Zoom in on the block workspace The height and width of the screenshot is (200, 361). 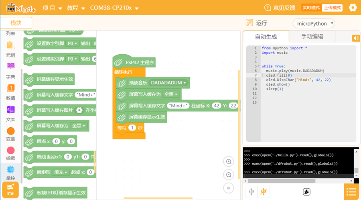[229, 162]
